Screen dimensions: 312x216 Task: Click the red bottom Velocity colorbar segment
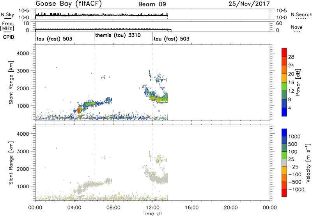pyautogui.click(x=284, y=193)
